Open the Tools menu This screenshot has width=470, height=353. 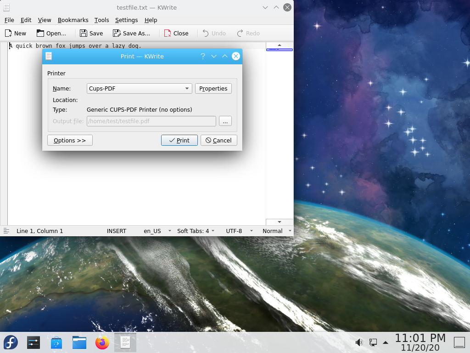click(x=101, y=20)
